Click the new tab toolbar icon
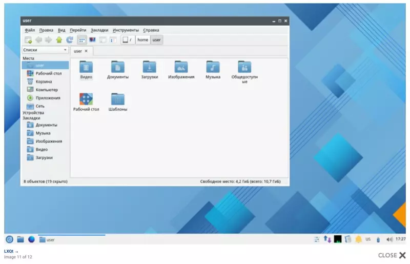Image resolution: width=410 pixels, height=264 pixels. [28, 39]
